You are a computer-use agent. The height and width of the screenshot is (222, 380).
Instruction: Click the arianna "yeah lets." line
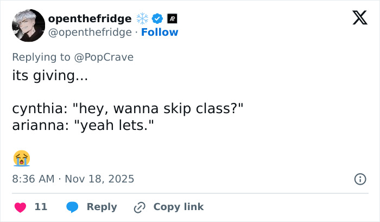click(84, 125)
